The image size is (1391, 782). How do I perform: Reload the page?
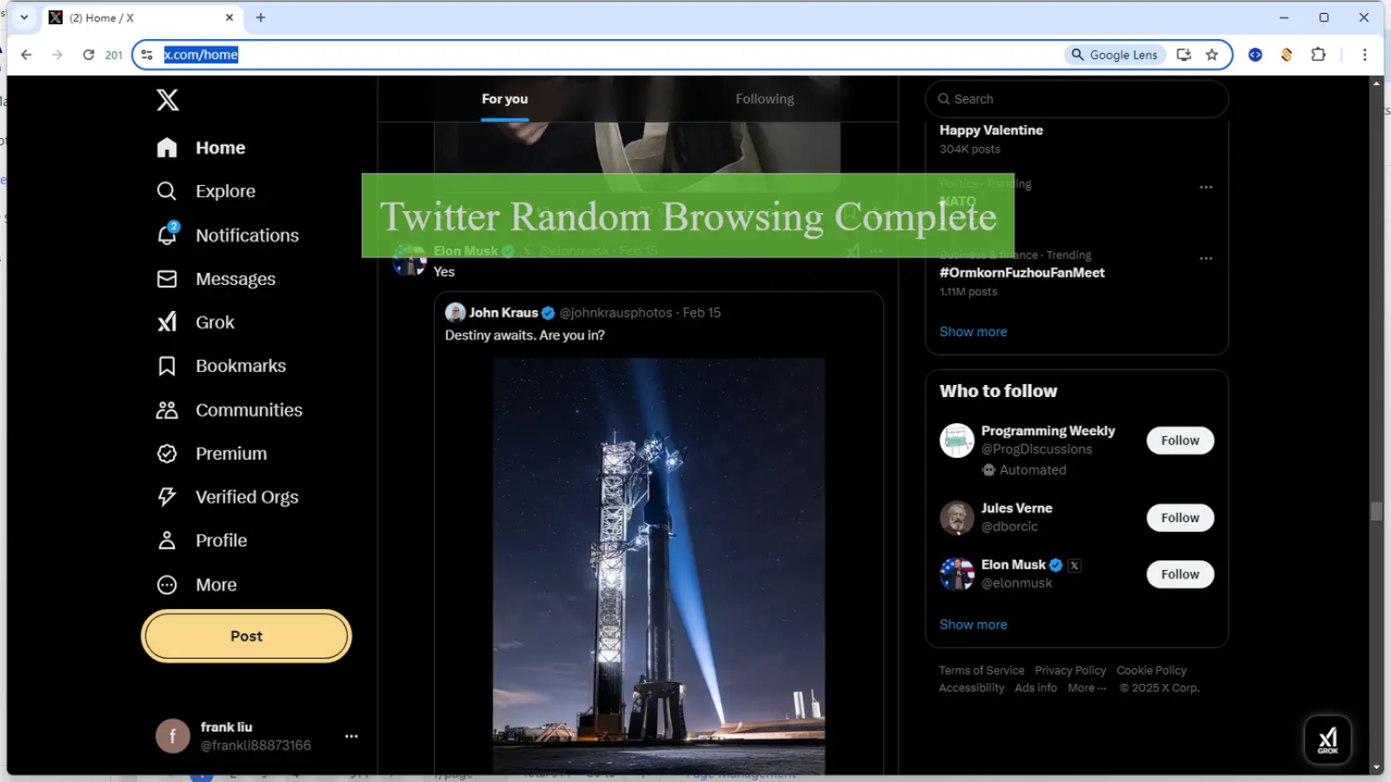point(89,55)
